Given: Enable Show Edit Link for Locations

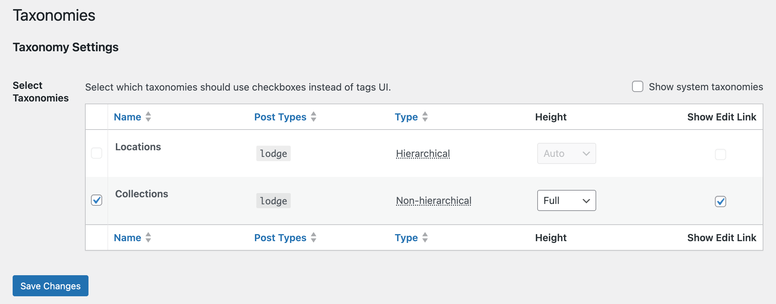Looking at the screenshot, I should 720,154.
